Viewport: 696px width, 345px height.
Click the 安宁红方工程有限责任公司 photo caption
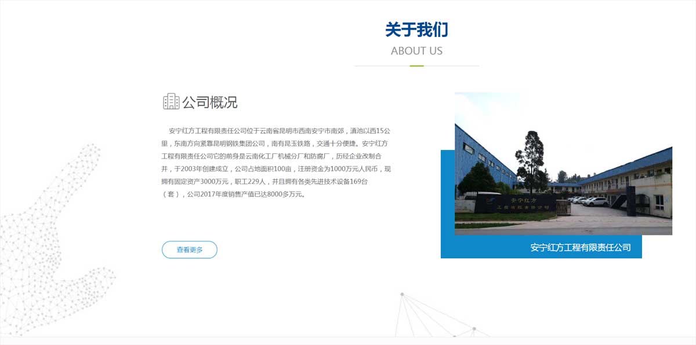click(580, 247)
